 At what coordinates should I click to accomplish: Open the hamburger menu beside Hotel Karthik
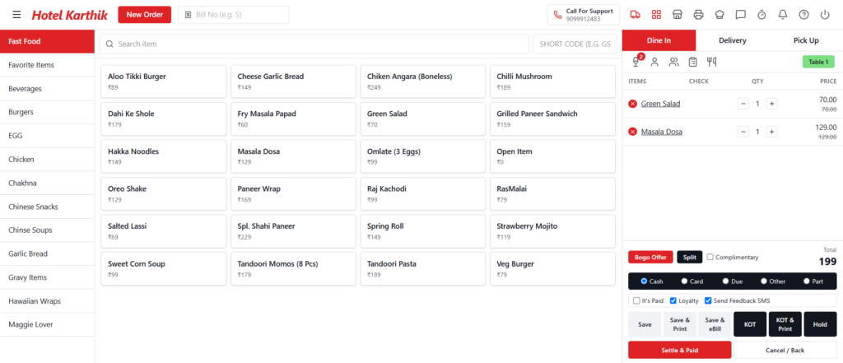click(x=17, y=15)
